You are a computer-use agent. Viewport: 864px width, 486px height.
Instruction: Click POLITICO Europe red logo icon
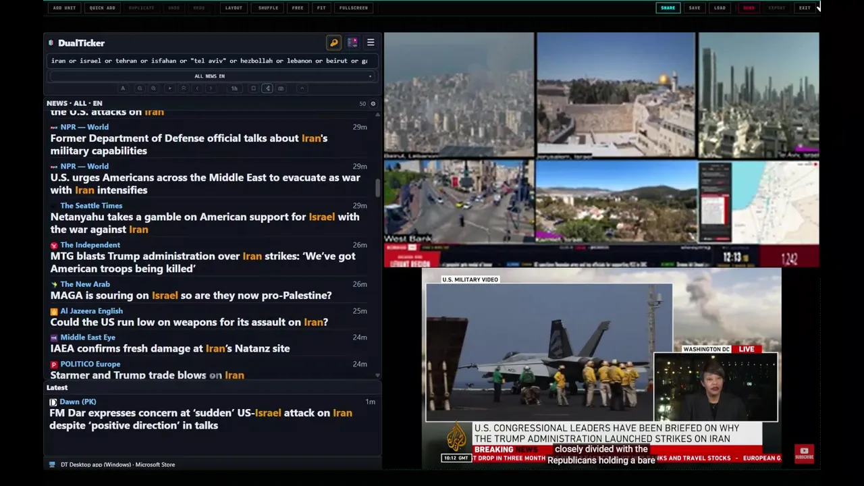(54, 364)
